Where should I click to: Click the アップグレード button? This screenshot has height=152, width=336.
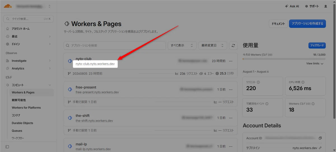point(317,45)
